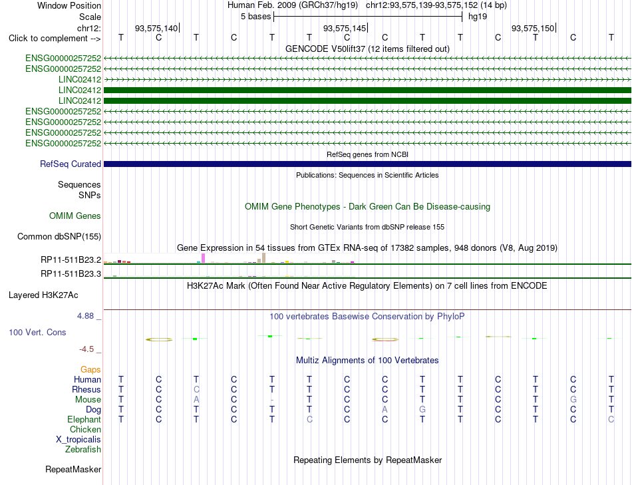632x485 pixels.
Task: Click the mismatched 'A' base in Dog row
Action: pyautogui.click(x=385, y=410)
